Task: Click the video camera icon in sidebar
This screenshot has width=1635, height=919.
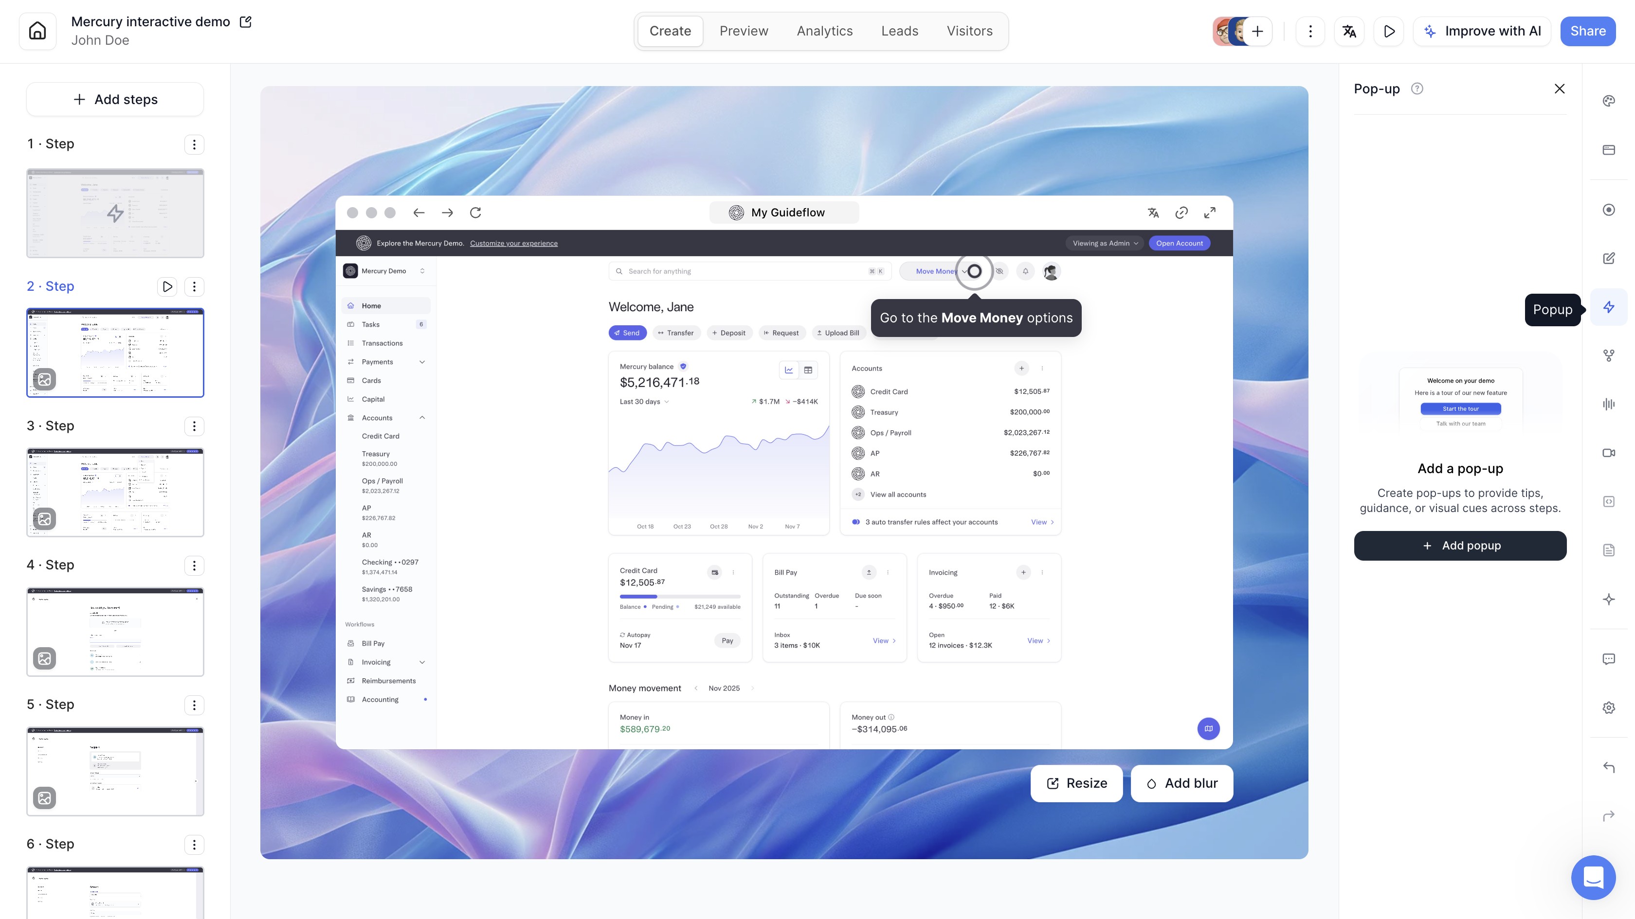Action: 1608,453
